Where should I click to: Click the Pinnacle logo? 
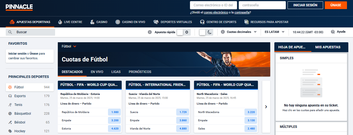[x=19, y=7]
